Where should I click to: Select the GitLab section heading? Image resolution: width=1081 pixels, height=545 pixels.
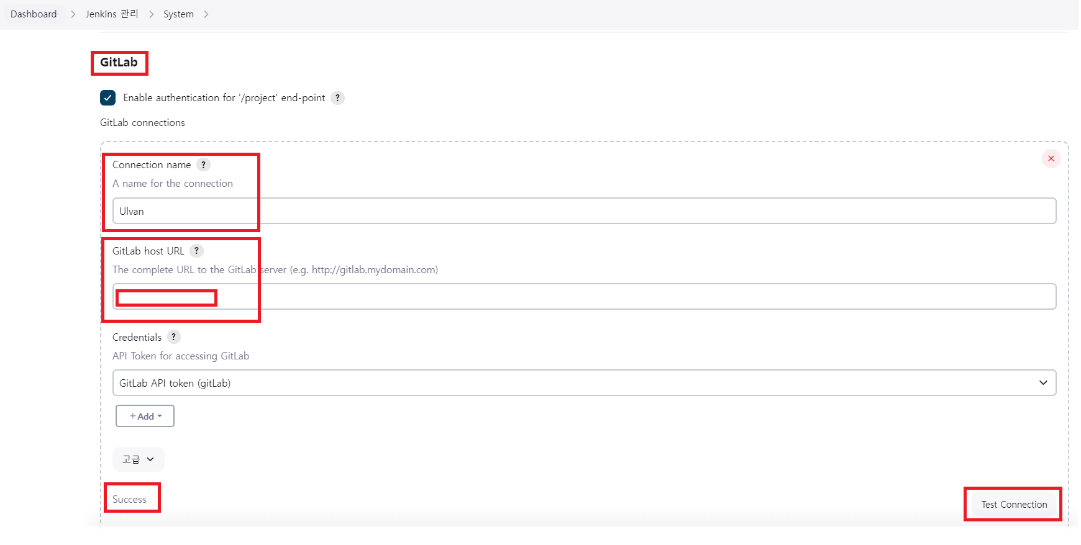tap(119, 63)
